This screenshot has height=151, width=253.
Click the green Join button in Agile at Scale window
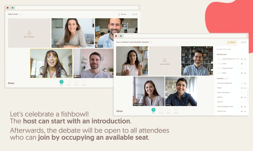click(x=61, y=82)
